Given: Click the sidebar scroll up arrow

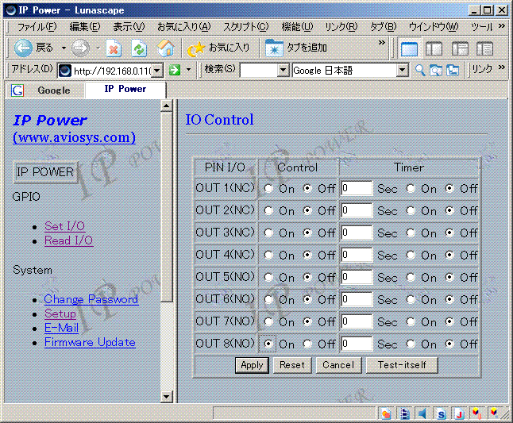Looking at the screenshot, I should [167, 106].
